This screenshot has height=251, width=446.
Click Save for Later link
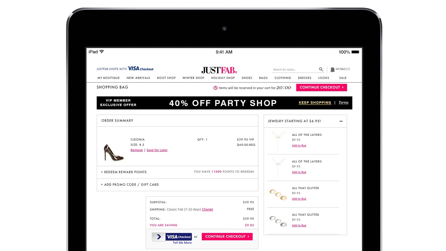click(157, 150)
